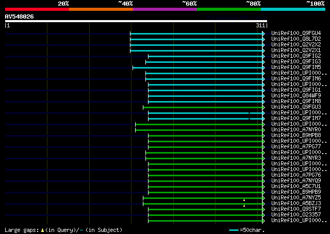Image resolution: width=330 pixels, height=234 pixels.
Task: Select the AV548026 query name
Action: pos(20,16)
